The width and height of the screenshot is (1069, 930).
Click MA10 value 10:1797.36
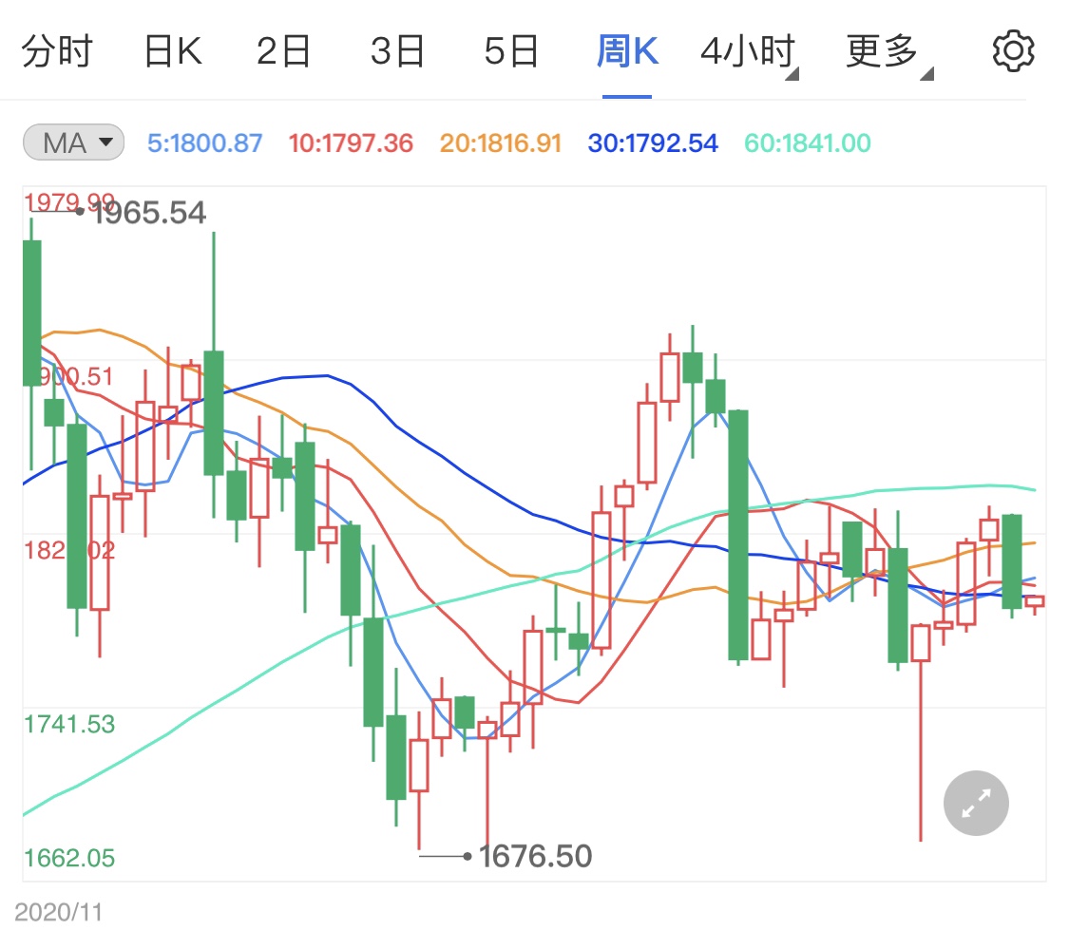(x=351, y=143)
